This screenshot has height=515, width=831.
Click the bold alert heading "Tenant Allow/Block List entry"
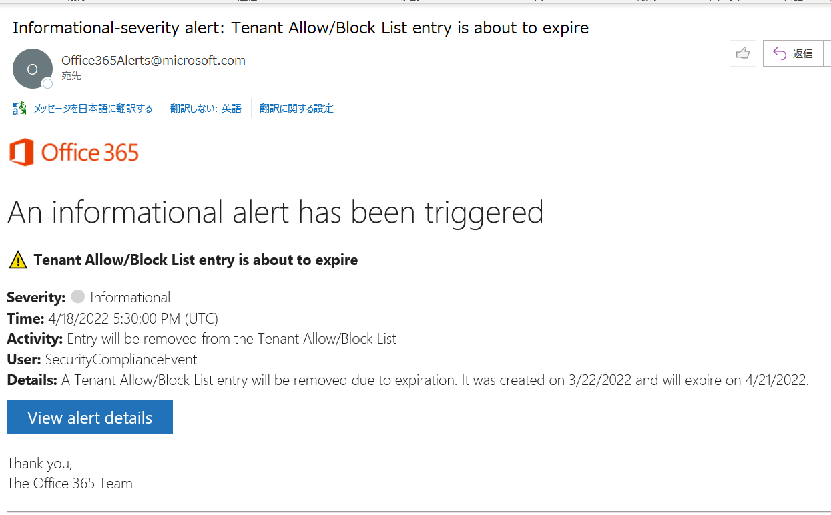(196, 260)
